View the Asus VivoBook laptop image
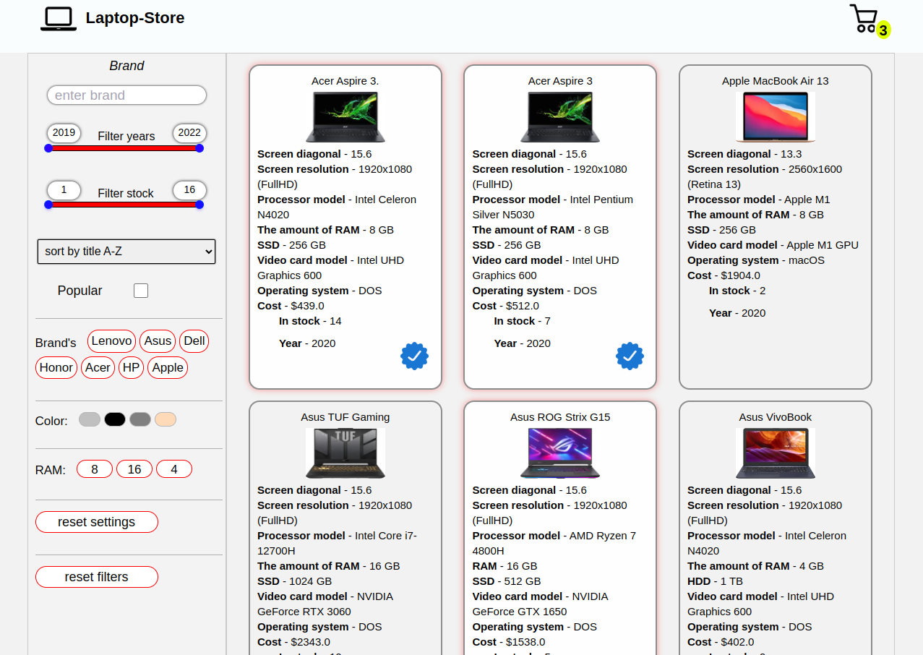Viewport: 923px width, 655px height. (x=775, y=453)
